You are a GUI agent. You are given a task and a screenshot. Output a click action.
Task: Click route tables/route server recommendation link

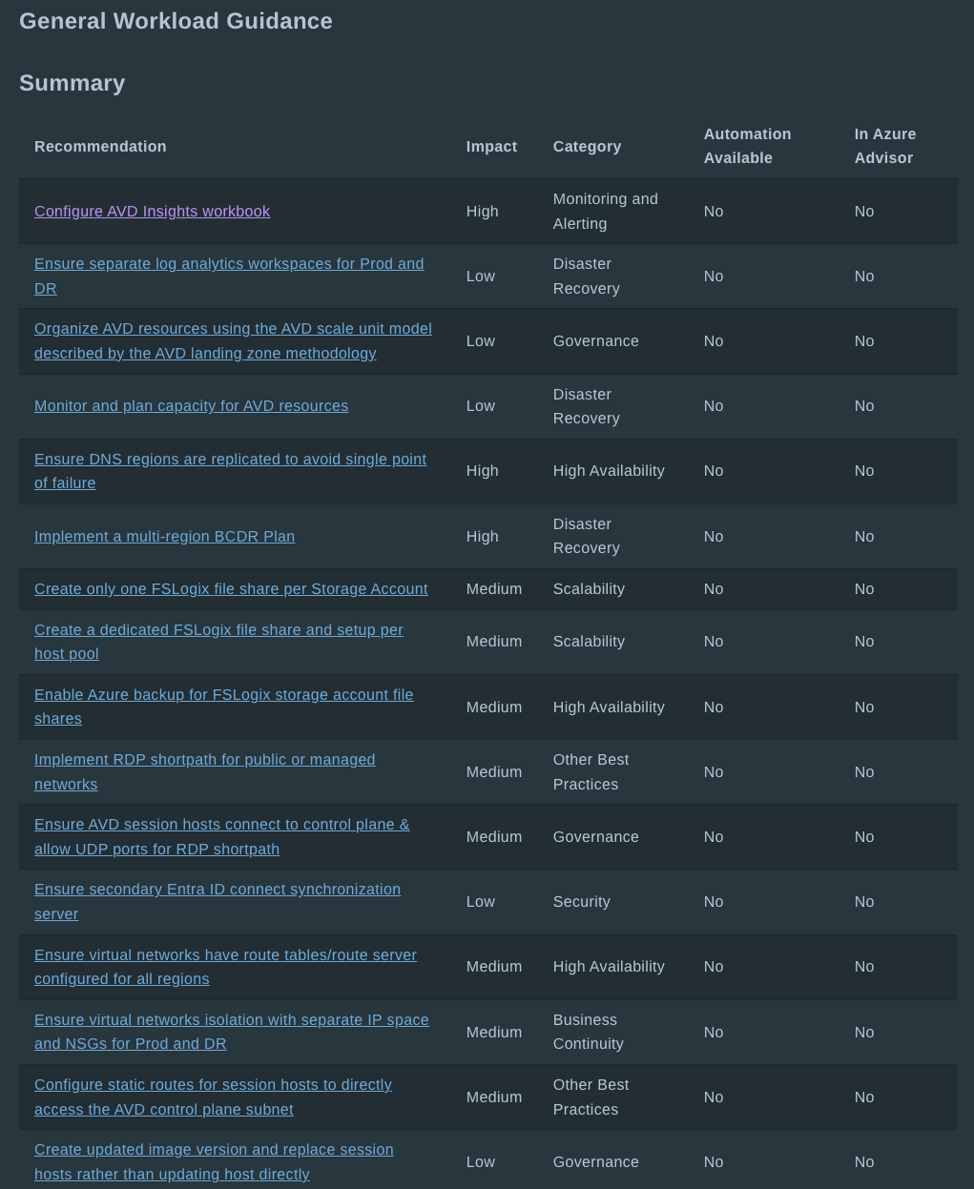(225, 955)
